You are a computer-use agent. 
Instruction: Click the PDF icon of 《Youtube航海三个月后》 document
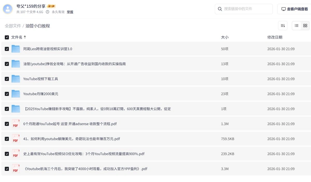pyautogui.click(x=16, y=169)
